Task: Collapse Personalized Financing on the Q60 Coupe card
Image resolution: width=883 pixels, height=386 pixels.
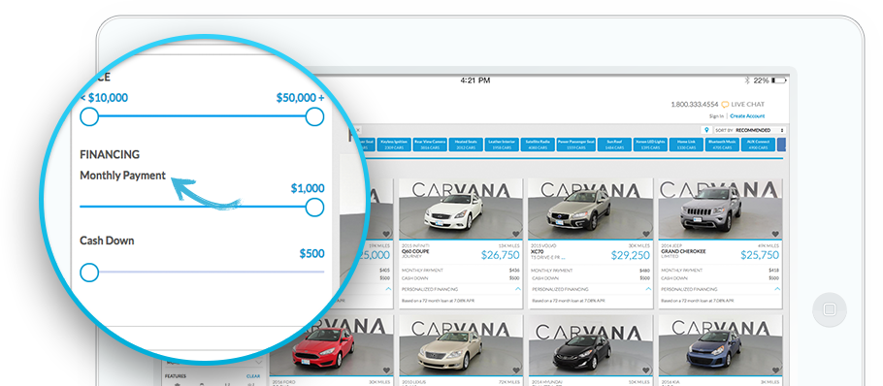Action: coord(518,289)
